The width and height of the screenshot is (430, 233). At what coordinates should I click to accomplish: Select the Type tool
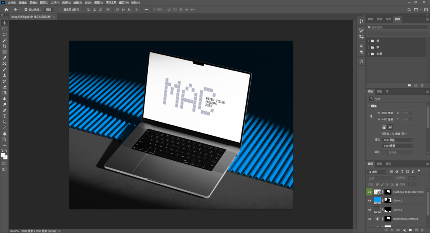[x=4, y=116]
